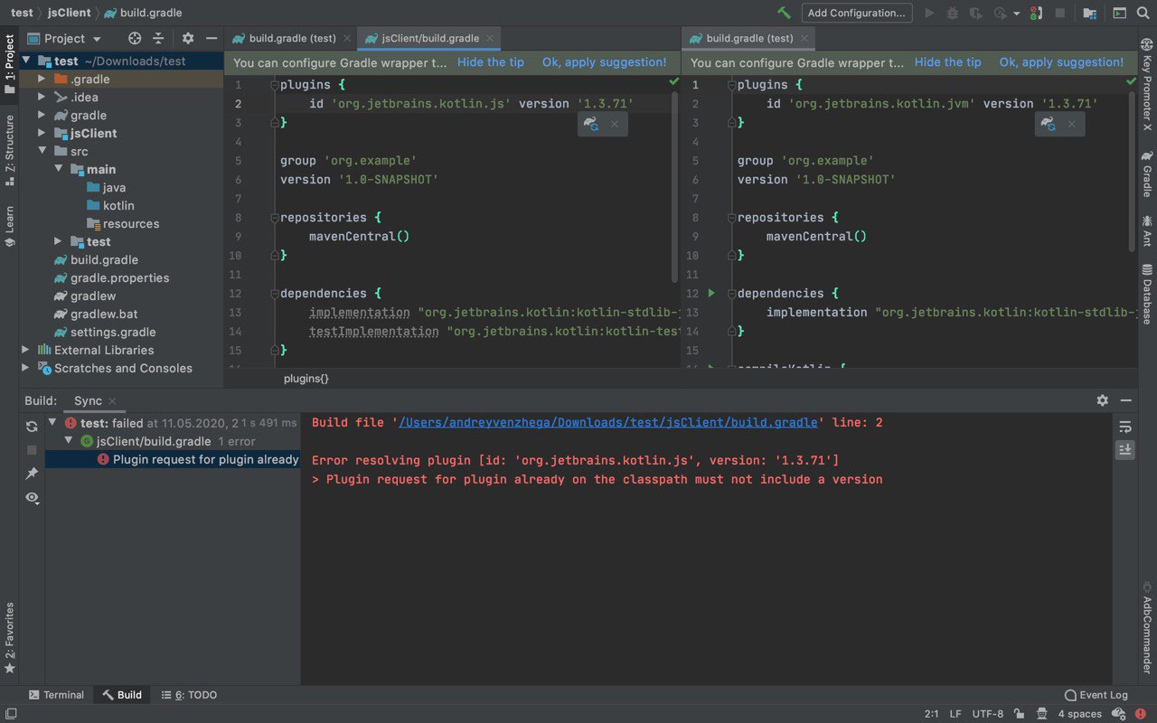Open the profiler run dropdown arrow
This screenshot has height=723, width=1157.
[1016, 14]
